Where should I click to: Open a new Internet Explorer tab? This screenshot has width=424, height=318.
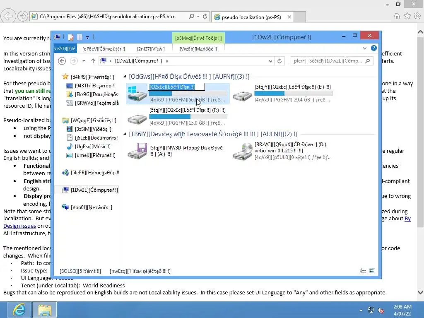300,17
